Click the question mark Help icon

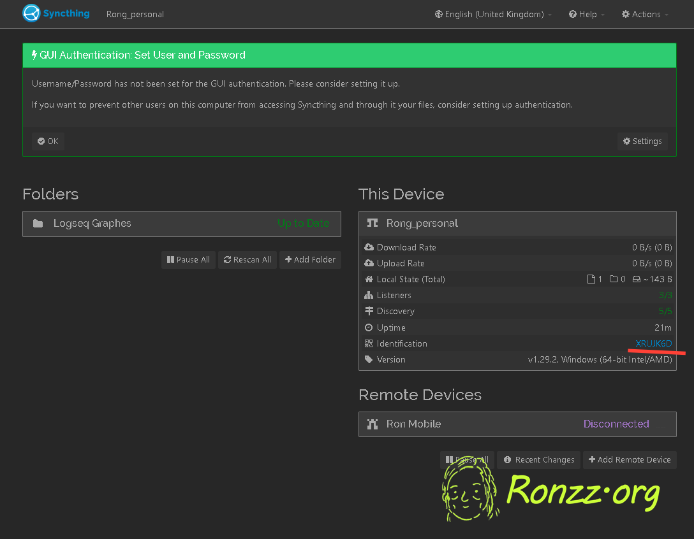(x=573, y=14)
